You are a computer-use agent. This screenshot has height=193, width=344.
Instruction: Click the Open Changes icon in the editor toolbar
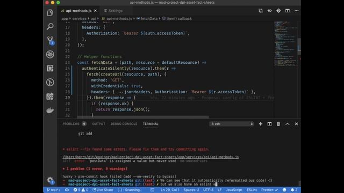pos(260,11)
